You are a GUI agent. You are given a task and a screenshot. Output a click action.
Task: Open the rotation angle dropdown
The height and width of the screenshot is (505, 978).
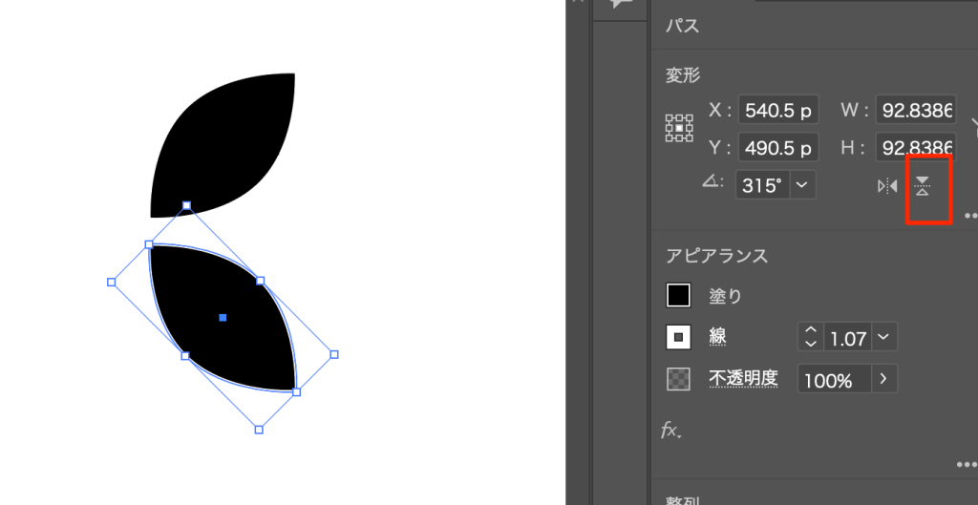pyautogui.click(x=802, y=185)
